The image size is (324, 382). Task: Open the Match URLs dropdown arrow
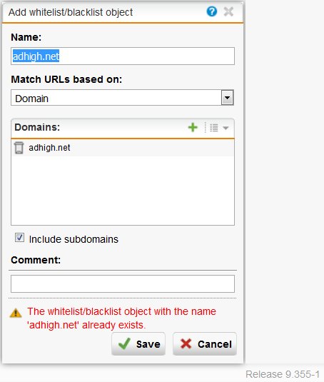pos(228,98)
